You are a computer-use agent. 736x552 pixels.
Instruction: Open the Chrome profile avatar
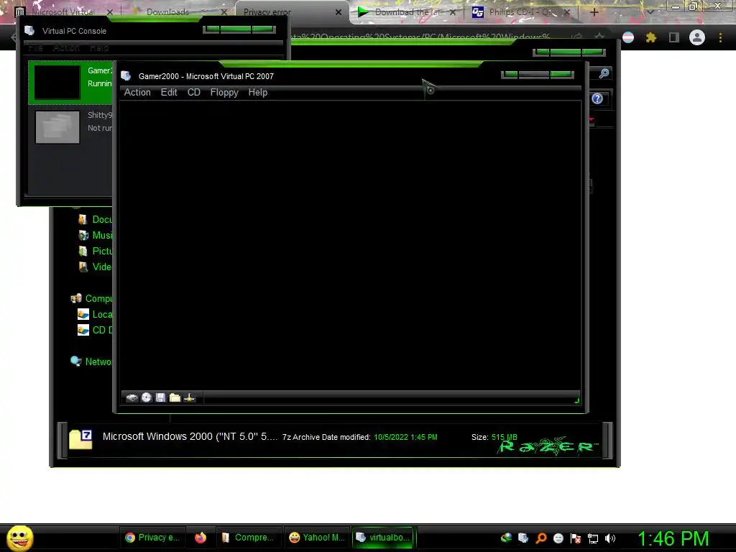tap(697, 37)
